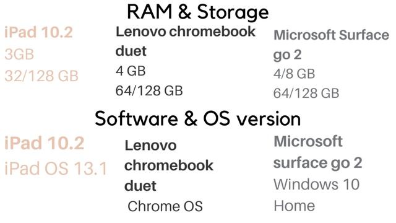Click the iPad 10.2 title under RAM & Storage
Viewport: 396px width, 223px height.
(x=38, y=32)
